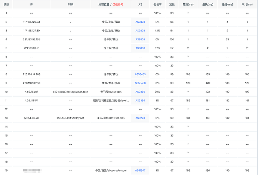Open the AS51847 link

(x=140, y=171)
